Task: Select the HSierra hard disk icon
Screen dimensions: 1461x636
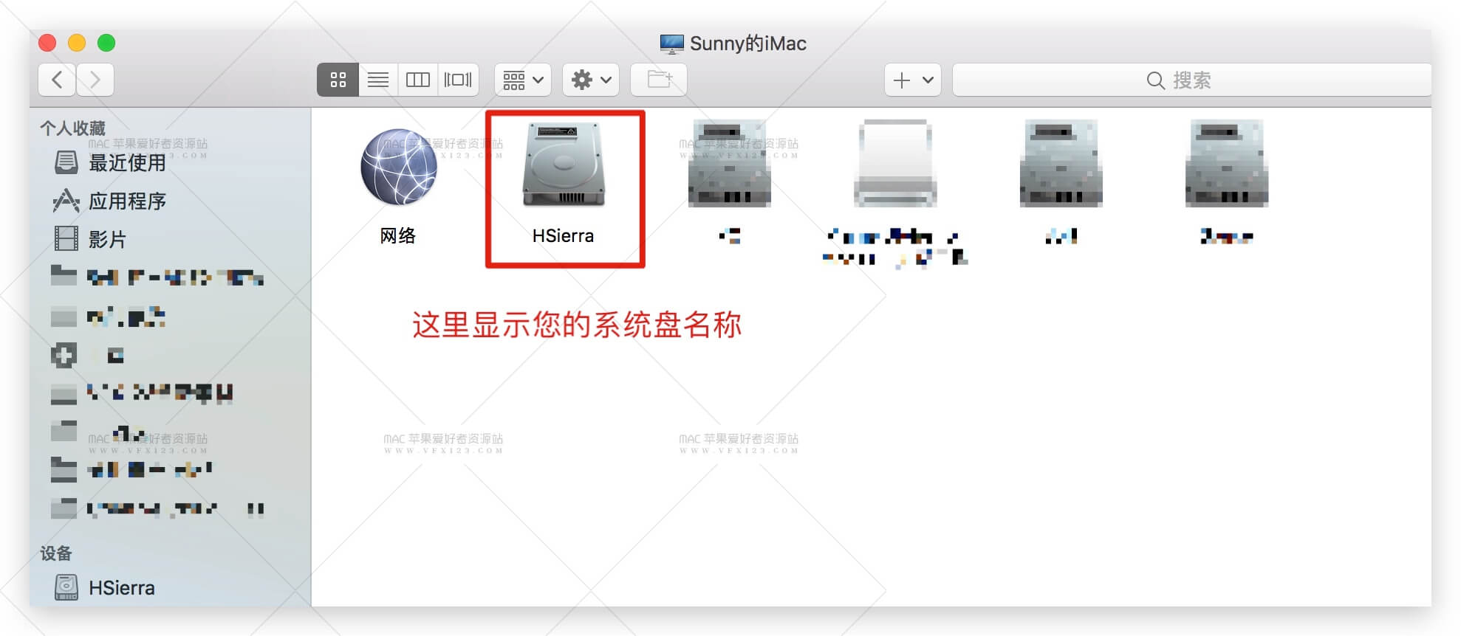Action: point(564,165)
